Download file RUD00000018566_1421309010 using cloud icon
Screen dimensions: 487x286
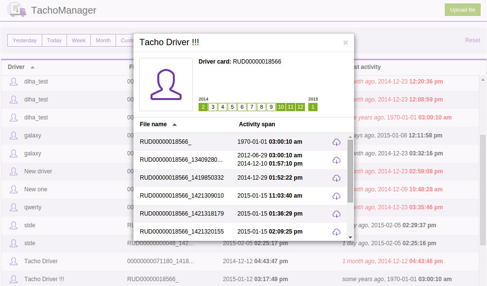336,196
